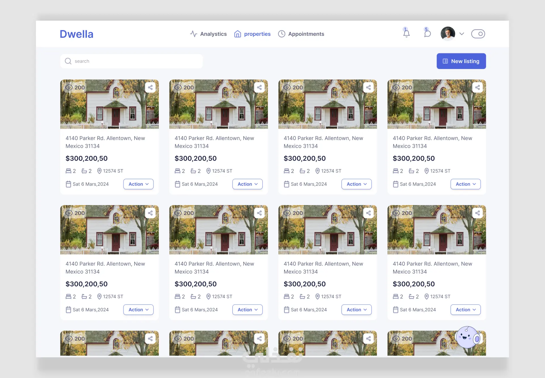Go to the Appointments tab

click(x=301, y=34)
